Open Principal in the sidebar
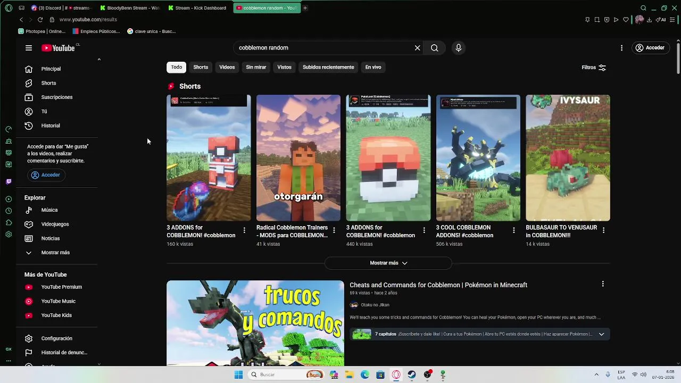 coord(51,69)
